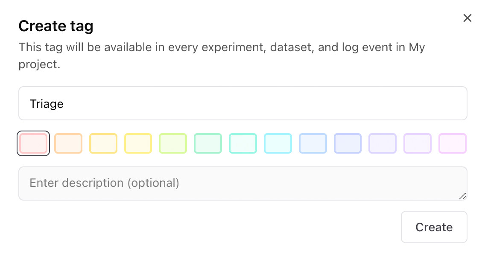Pick the golden yellow swatch
485x262 pixels.
pyautogui.click(x=103, y=143)
